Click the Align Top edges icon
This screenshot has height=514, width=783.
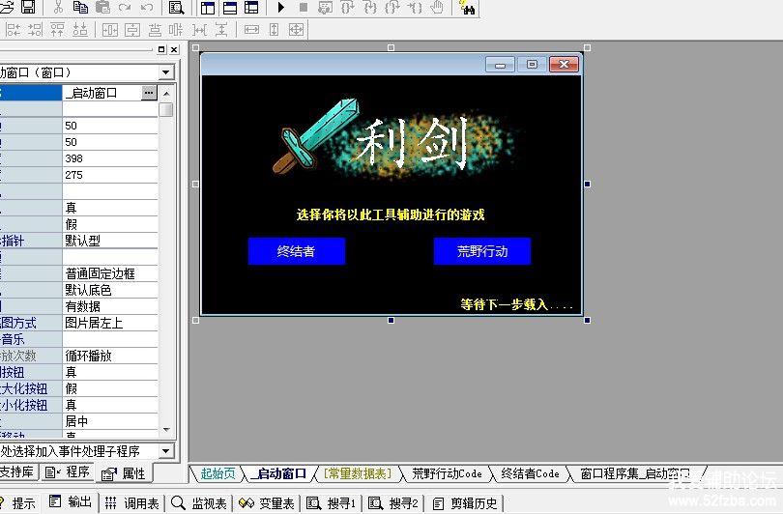(57, 30)
